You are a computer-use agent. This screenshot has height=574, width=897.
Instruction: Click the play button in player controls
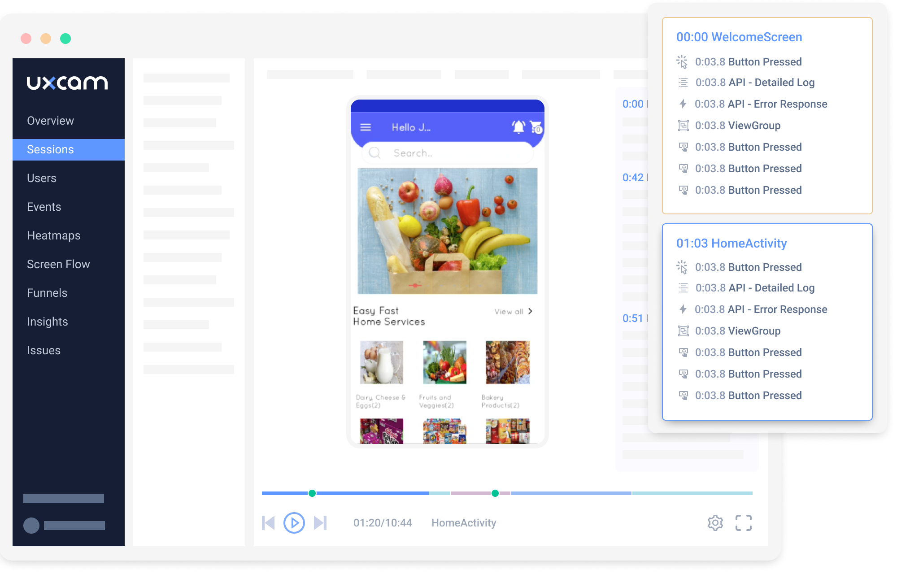tap(294, 523)
